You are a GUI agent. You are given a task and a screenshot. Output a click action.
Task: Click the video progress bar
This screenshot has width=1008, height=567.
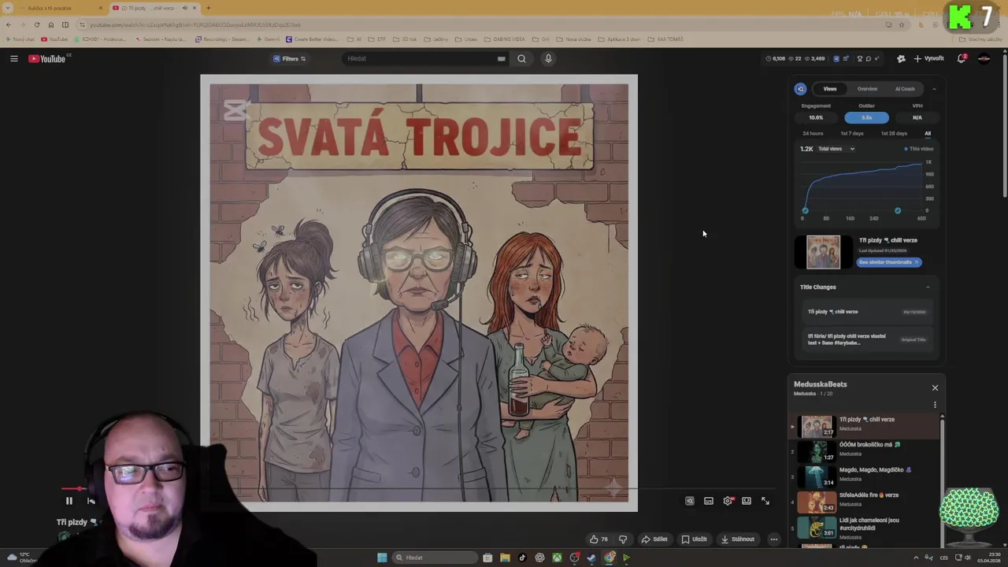(417, 489)
